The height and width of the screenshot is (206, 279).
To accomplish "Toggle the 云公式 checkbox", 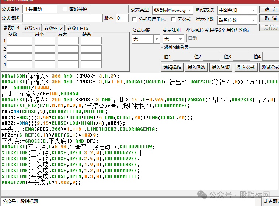I will [x=173, y=19].
